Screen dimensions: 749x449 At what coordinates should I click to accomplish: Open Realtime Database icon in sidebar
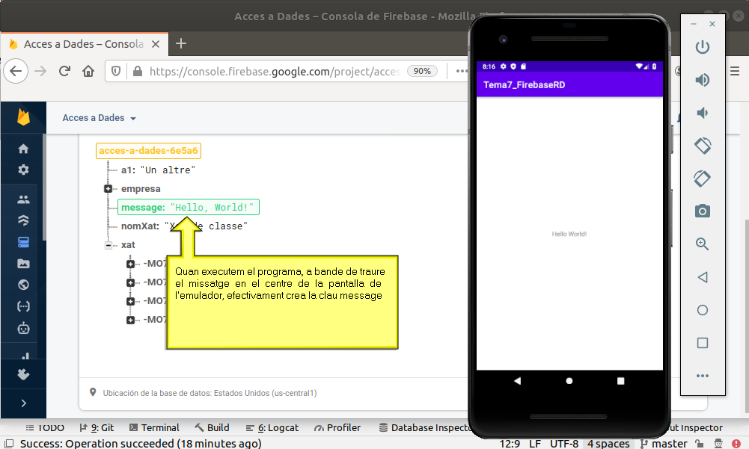tap(23, 242)
